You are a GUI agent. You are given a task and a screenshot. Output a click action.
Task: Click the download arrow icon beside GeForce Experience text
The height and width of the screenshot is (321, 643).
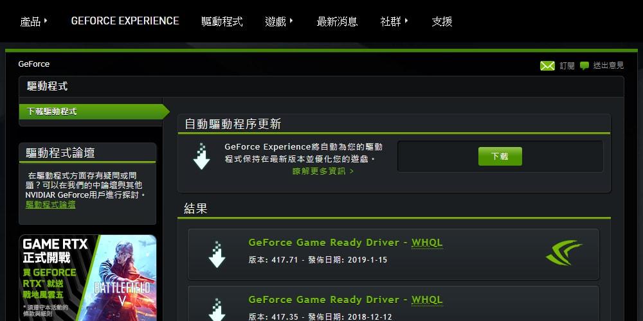coord(201,156)
